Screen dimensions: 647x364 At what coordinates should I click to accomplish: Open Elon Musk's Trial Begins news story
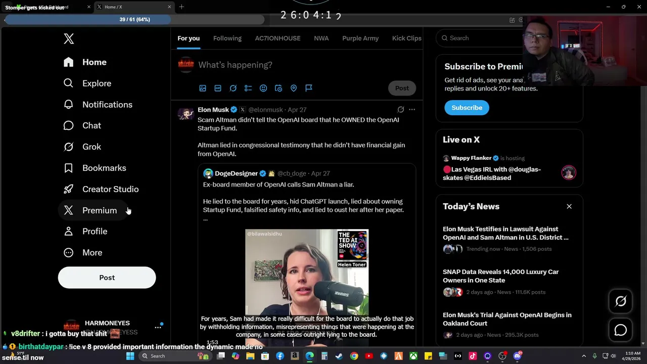507,319
